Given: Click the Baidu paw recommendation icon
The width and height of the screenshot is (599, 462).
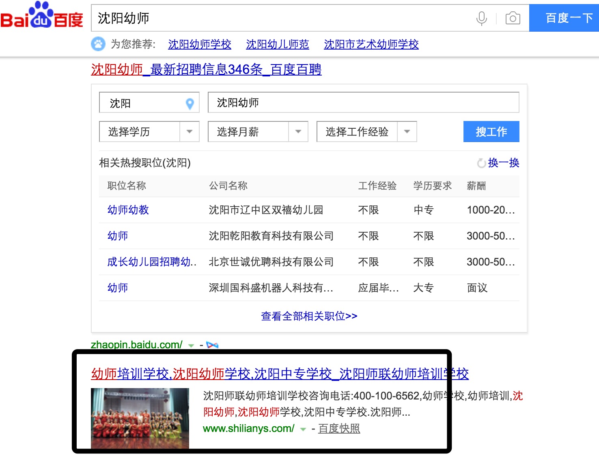Looking at the screenshot, I should (x=98, y=44).
